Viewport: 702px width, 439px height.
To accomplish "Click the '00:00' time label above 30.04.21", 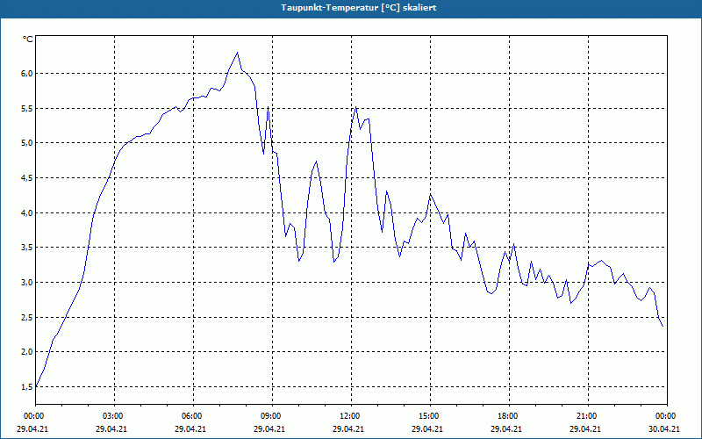I will [665, 416].
